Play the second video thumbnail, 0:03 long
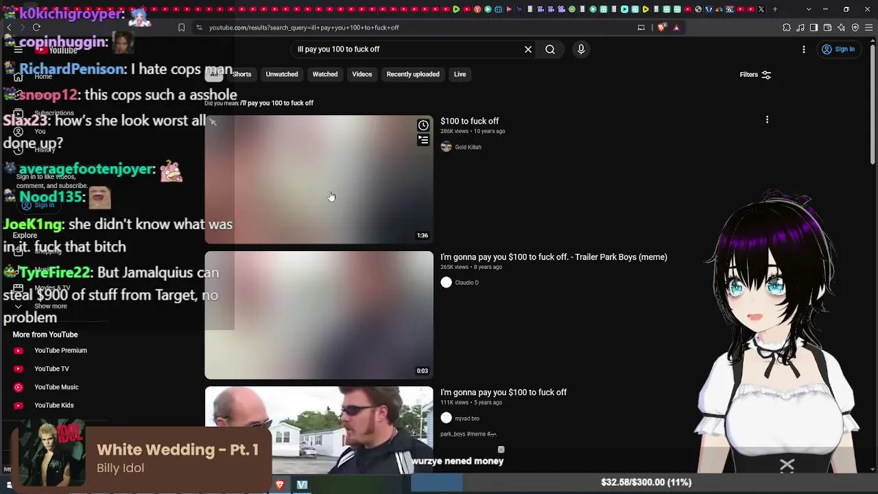 319,315
